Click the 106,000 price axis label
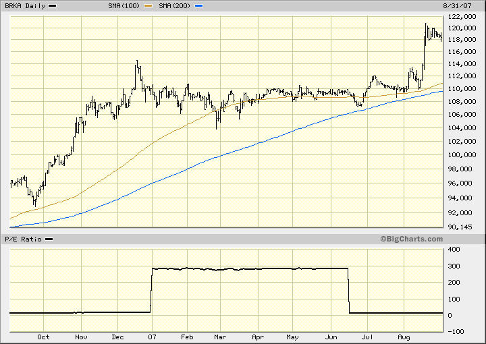The image size is (486, 344). point(462,115)
